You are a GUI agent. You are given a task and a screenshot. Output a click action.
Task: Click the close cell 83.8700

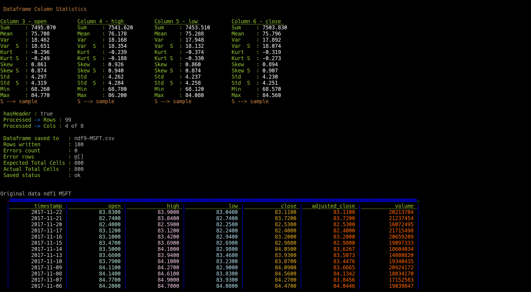tap(286, 261)
